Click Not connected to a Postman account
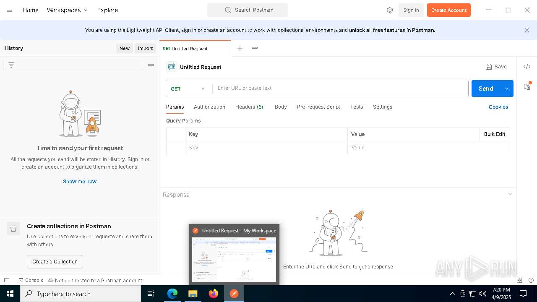The width and height of the screenshot is (537, 302). [x=96, y=280]
